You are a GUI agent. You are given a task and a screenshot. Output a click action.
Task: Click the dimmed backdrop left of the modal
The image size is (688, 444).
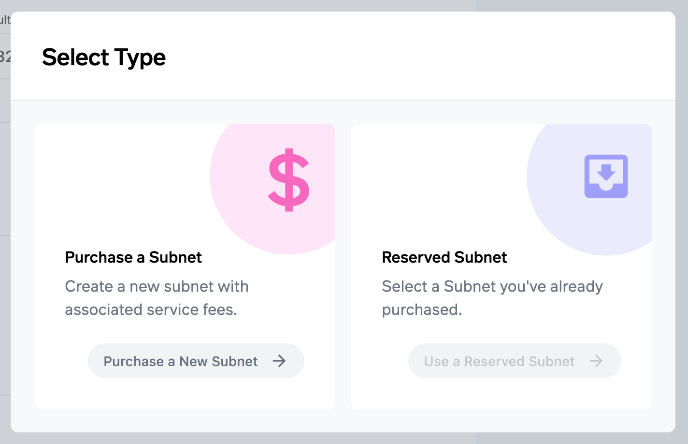(5, 290)
